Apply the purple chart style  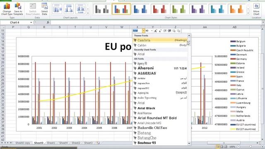tap(198, 9)
